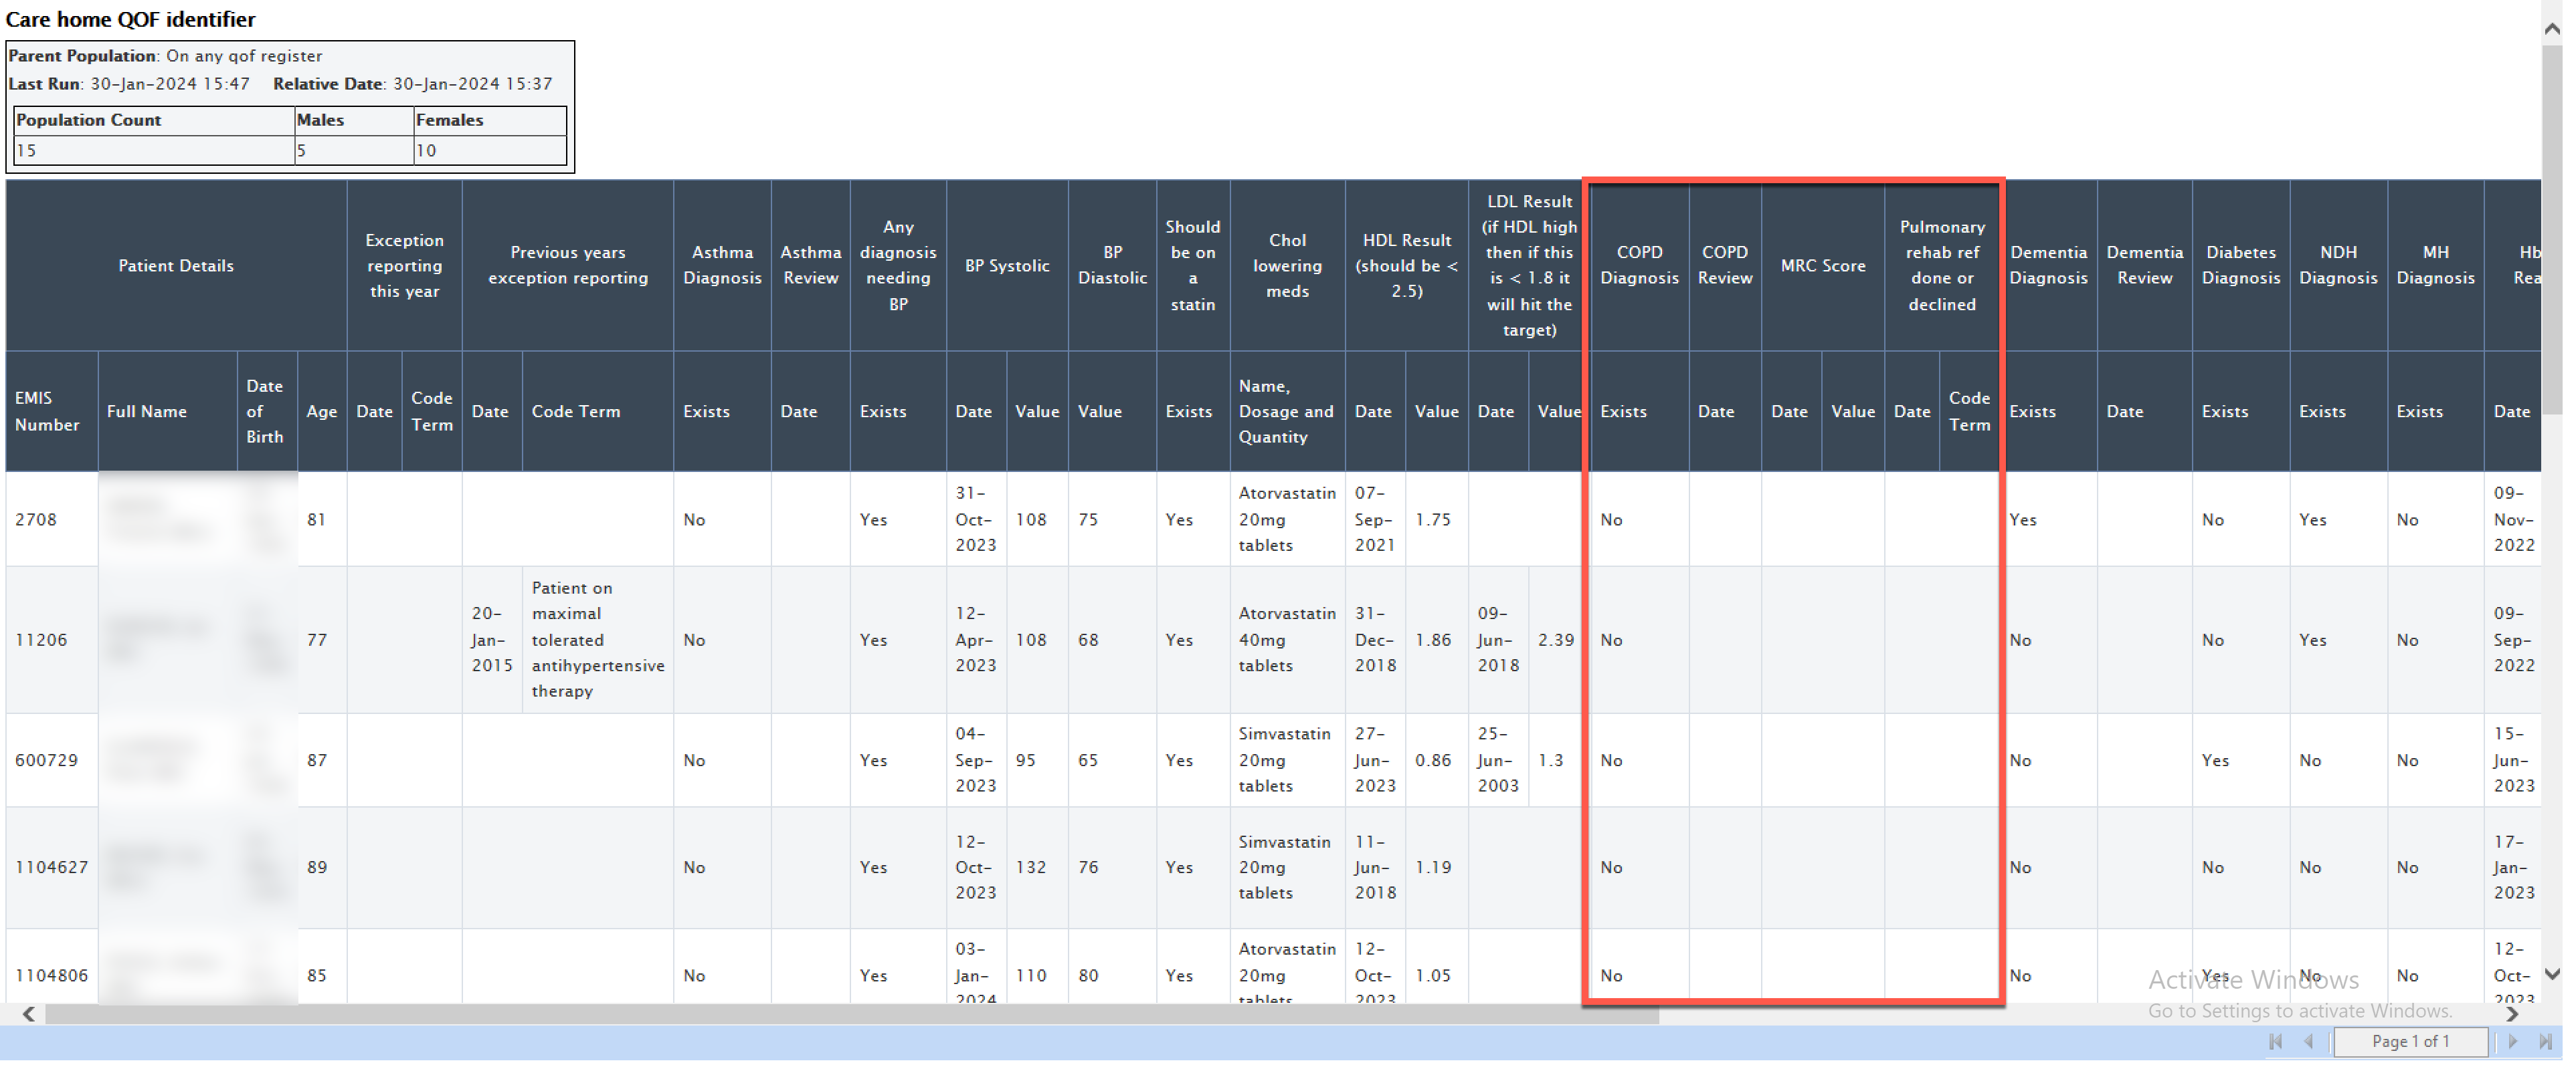
Task: Select age 89 cell
Action: click(x=322, y=867)
